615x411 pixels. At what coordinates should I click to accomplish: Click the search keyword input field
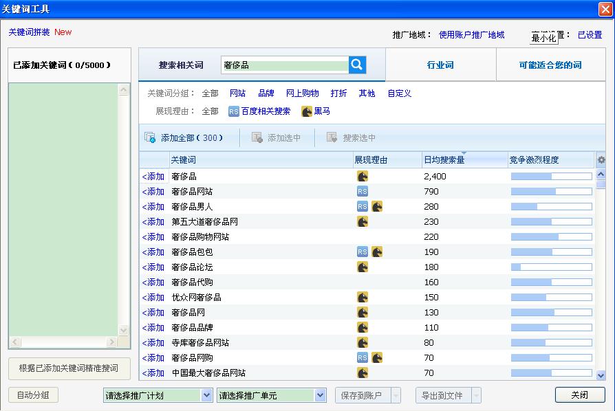click(x=285, y=65)
